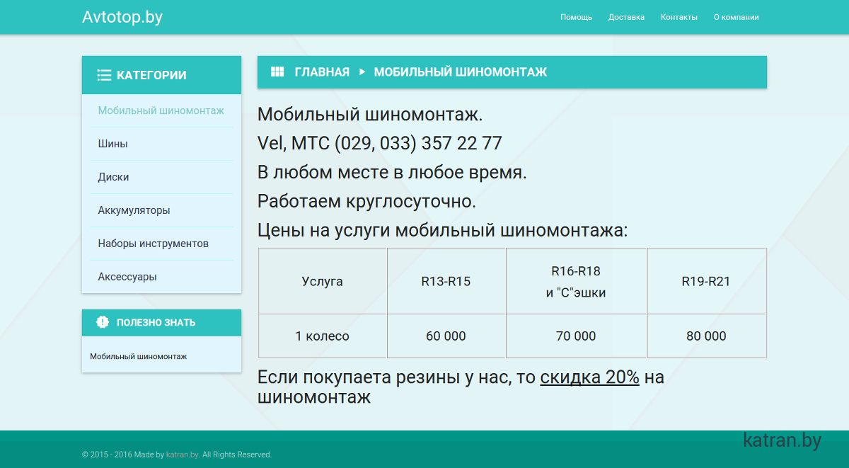
Task: Go to Доставка in the top navigation
Action: [626, 17]
